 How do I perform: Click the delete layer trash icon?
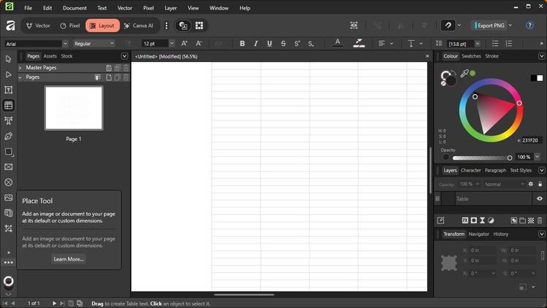point(540,220)
